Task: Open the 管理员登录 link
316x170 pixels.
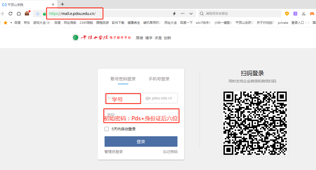Action: click(114, 152)
